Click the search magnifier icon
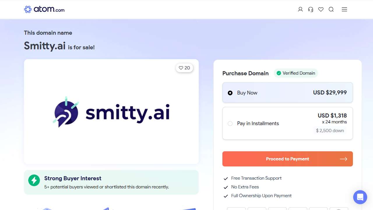 coord(331,9)
